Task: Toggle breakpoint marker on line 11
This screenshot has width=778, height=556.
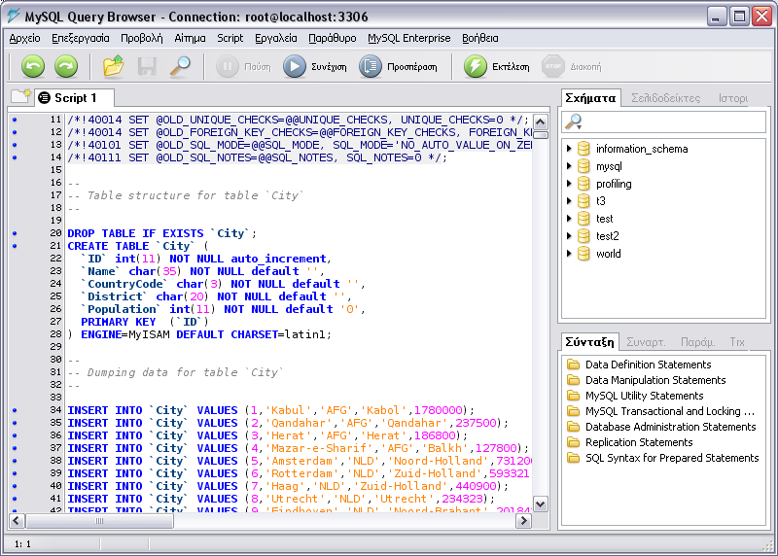Action: point(15,120)
